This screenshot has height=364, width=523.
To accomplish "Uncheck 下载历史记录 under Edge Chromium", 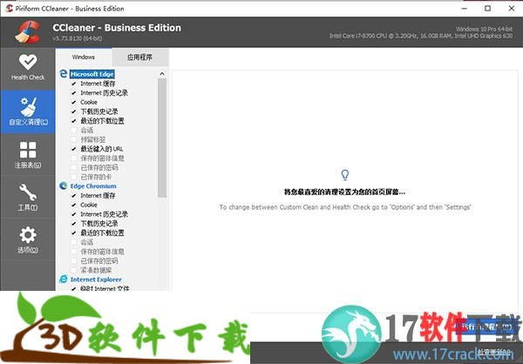I will click(x=74, y=224).
